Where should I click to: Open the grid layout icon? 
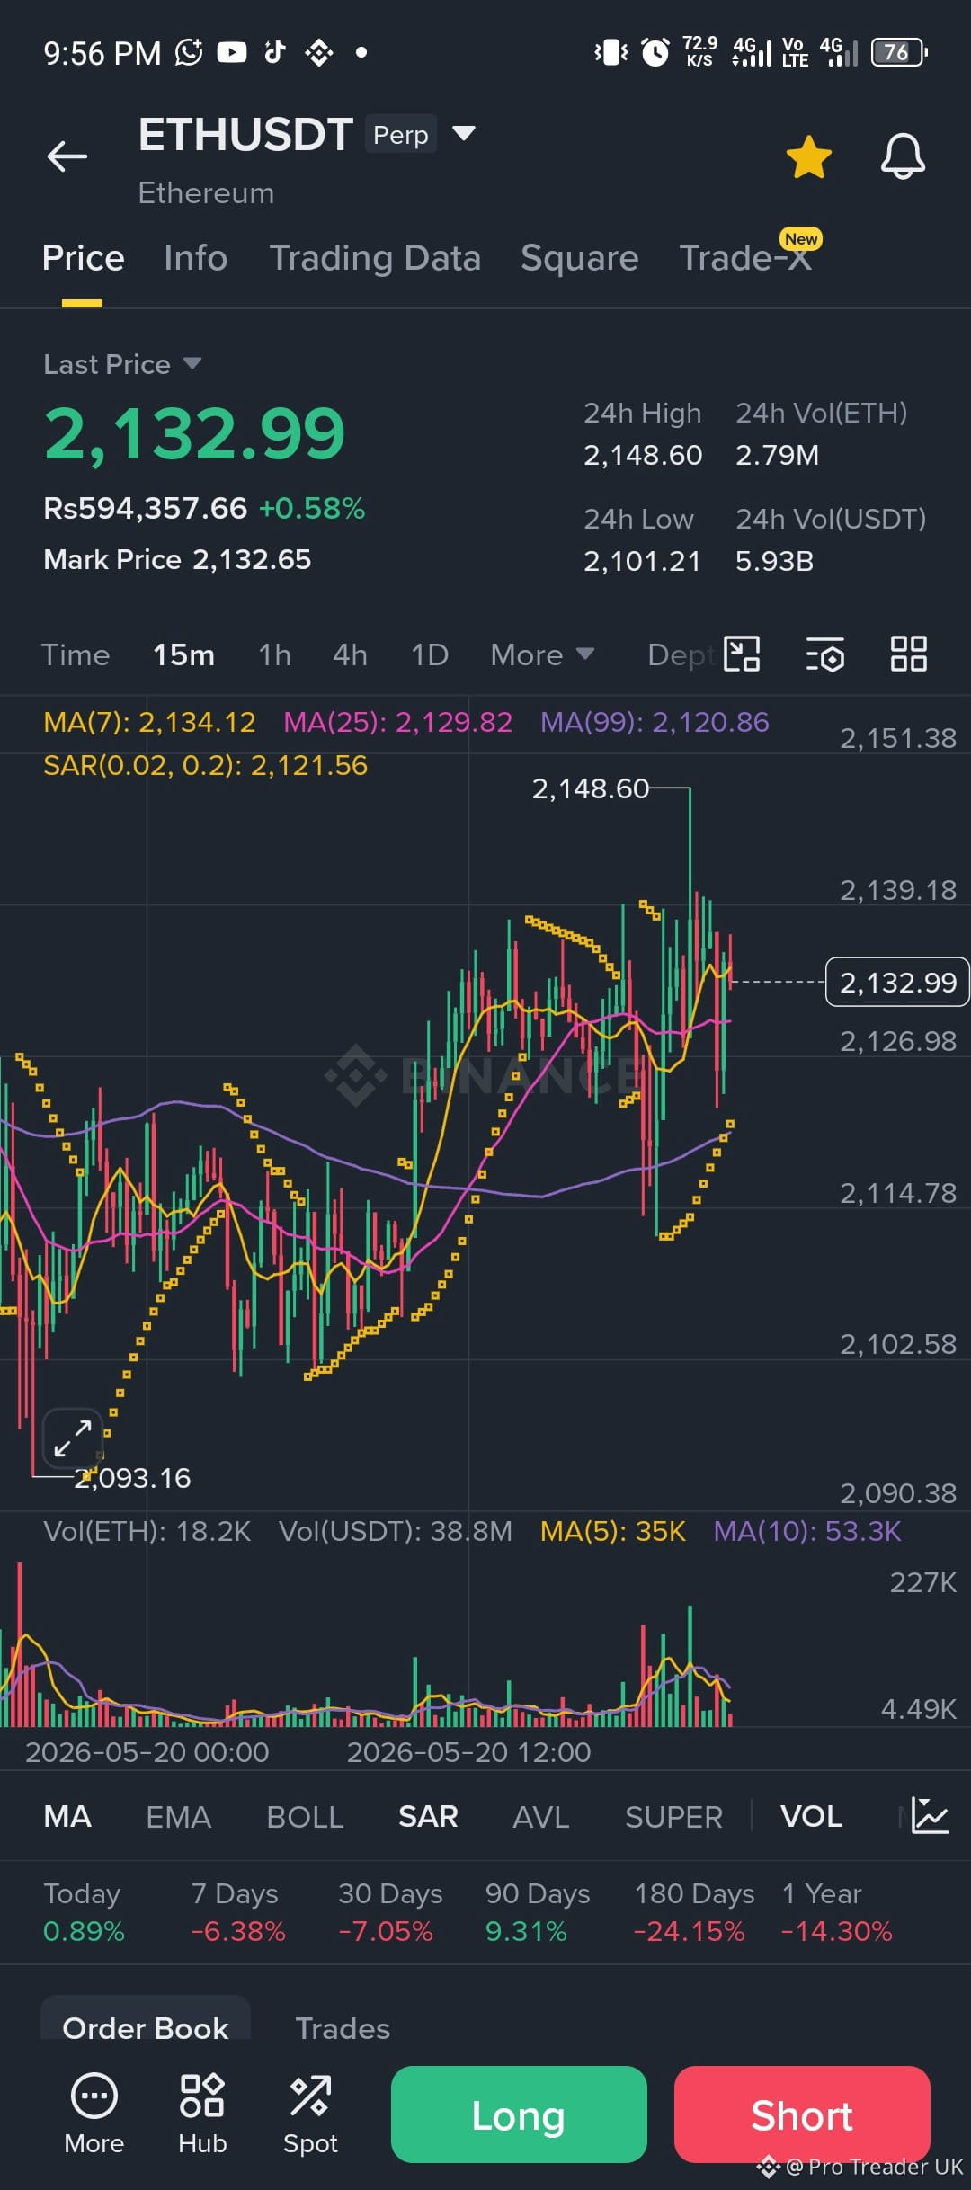click(908, 654)
